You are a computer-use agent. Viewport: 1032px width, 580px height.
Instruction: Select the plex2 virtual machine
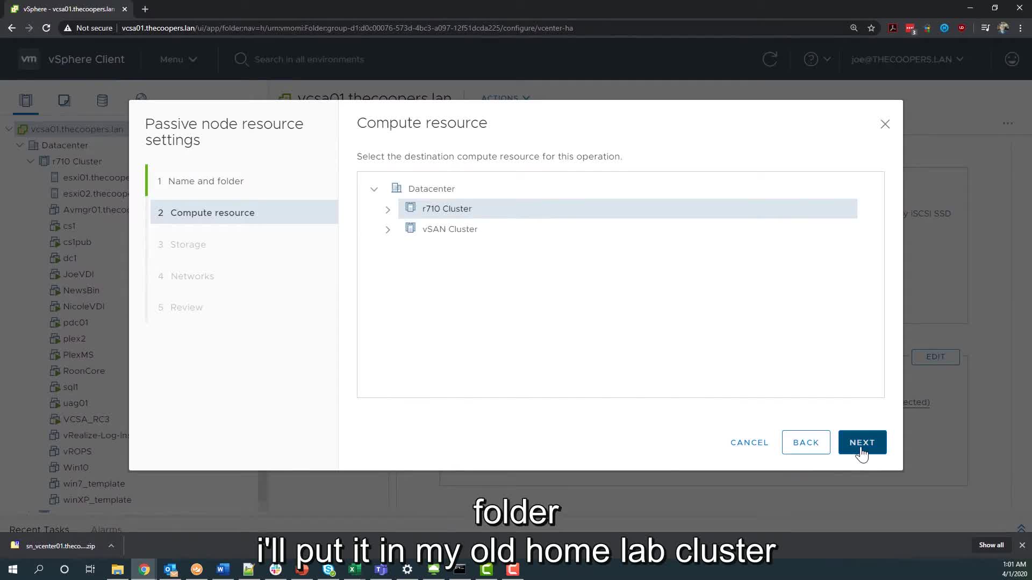(x=74, y=338)
